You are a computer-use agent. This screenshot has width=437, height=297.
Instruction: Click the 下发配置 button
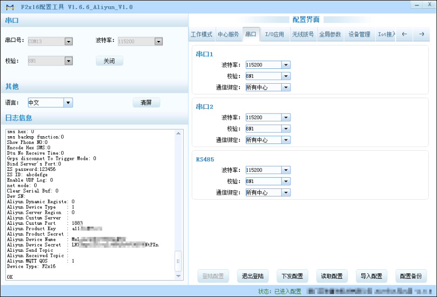[292, 276]
